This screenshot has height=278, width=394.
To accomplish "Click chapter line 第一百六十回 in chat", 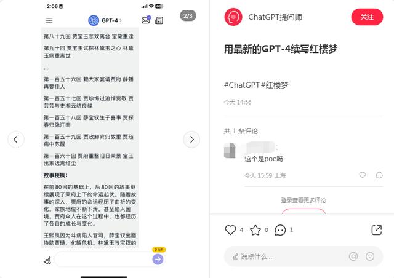I will pos(89,160).
